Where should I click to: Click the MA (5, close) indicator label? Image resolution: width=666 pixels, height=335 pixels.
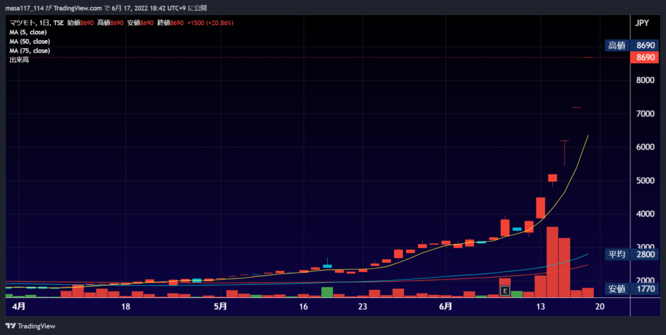tap(28, 33)
